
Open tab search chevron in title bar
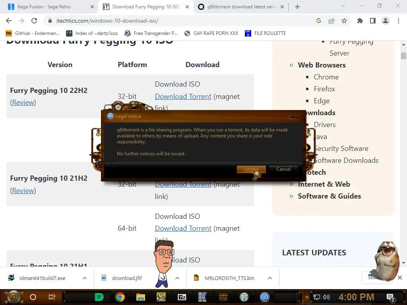(343, 6)
